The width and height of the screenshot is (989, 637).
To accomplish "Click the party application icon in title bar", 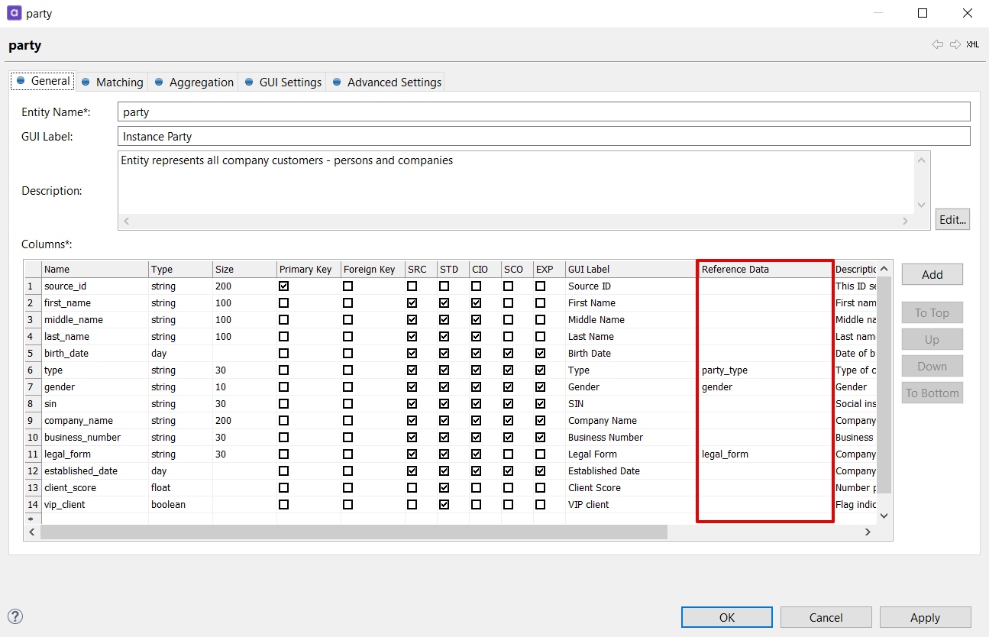I will pyautogui.click(x=14, y=14).
